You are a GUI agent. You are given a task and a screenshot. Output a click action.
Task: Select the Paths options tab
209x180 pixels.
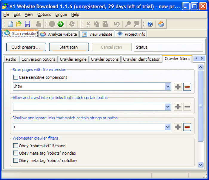11,59
